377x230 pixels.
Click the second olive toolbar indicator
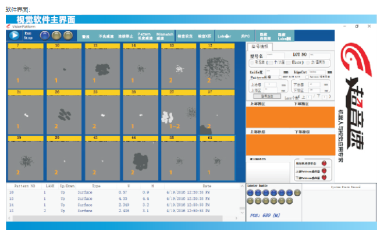[68, 36]
